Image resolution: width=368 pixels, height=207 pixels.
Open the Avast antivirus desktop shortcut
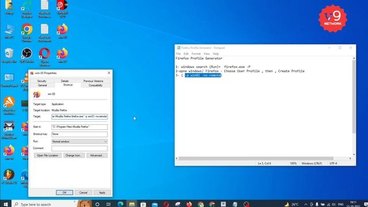9,105
